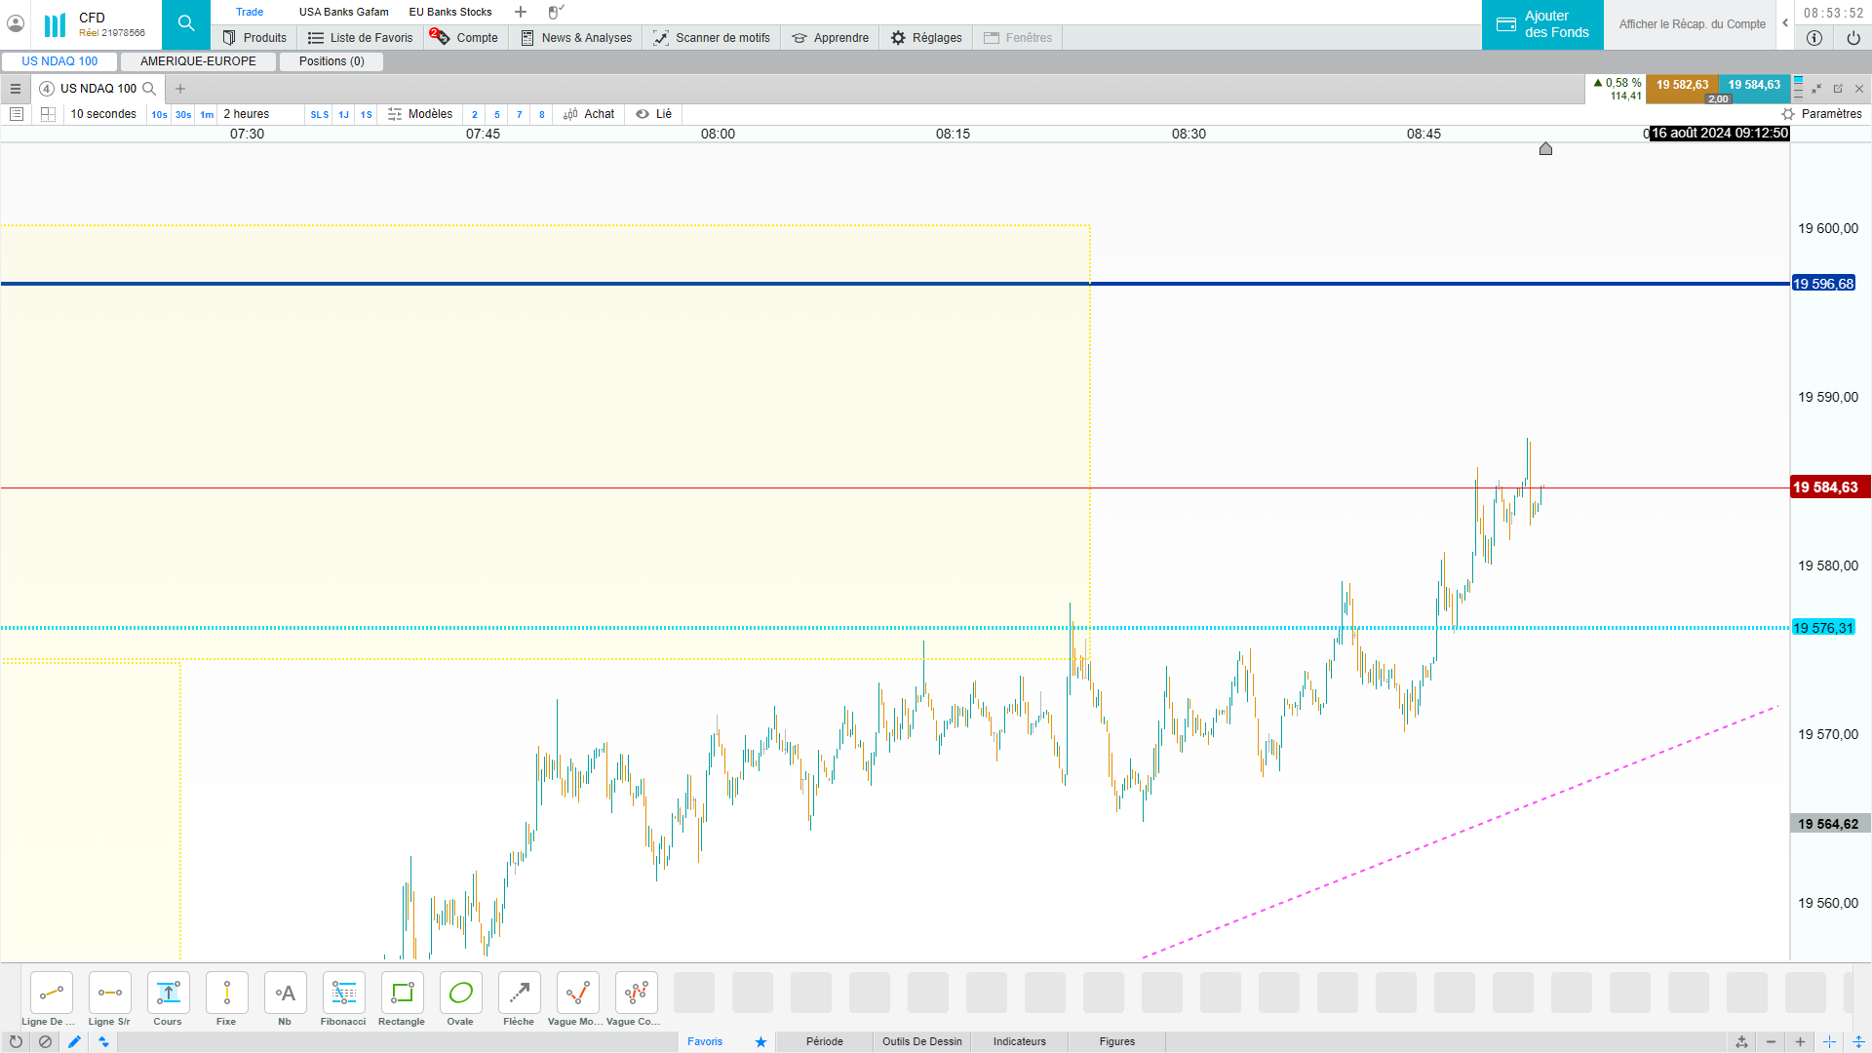Select the Ligne S/r tool
The image size is (1872, 1053).
coord(109,994)
